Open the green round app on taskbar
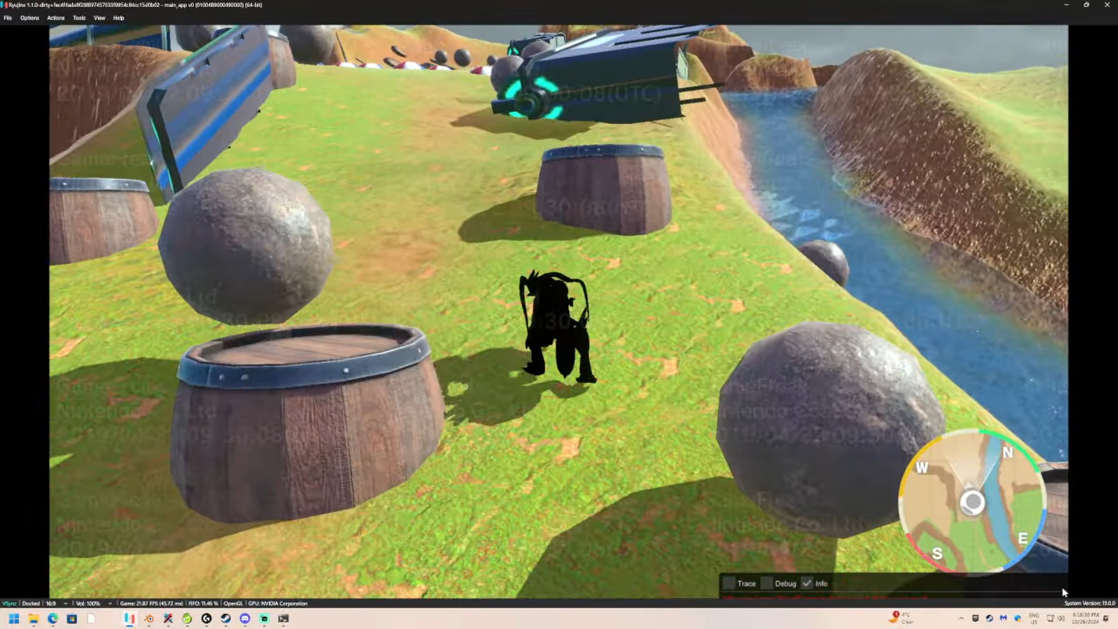This screenshot has height=629, width=1118. click(x=187, y=619)
